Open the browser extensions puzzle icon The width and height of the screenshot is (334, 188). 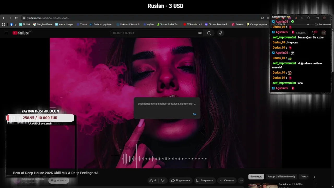coord(308,18)
